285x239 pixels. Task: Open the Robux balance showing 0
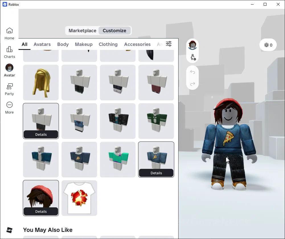click(x=268, y=45)
